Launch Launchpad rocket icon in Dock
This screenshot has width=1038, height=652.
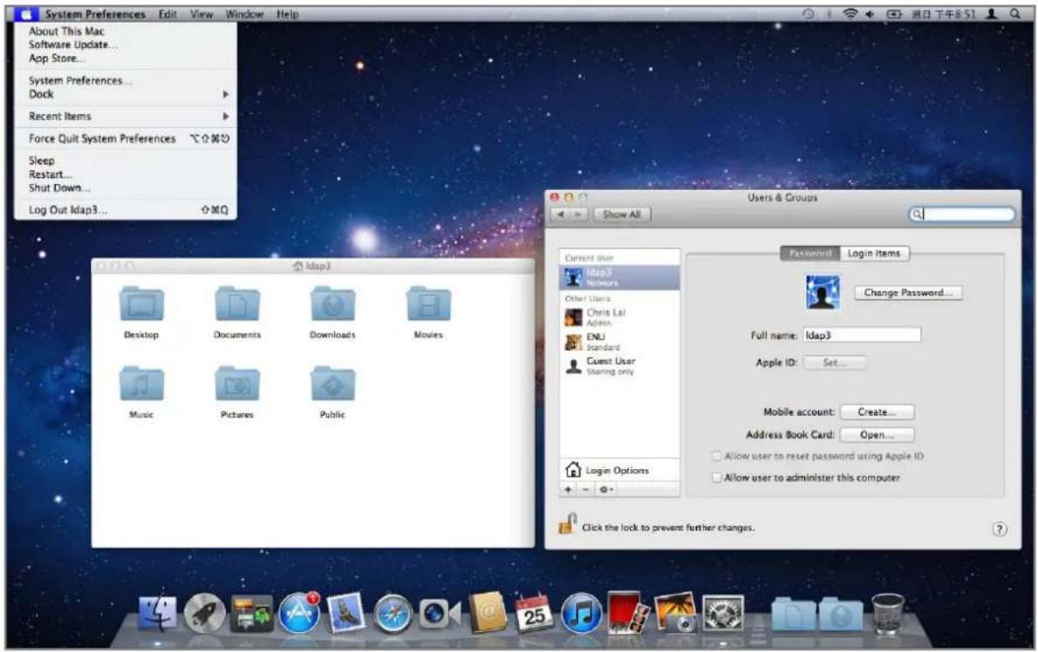click(204, 613)
